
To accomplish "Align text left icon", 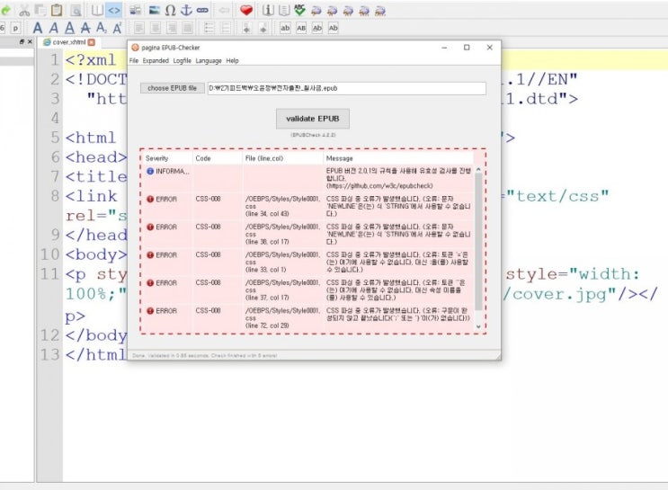I will pos(138,28).
